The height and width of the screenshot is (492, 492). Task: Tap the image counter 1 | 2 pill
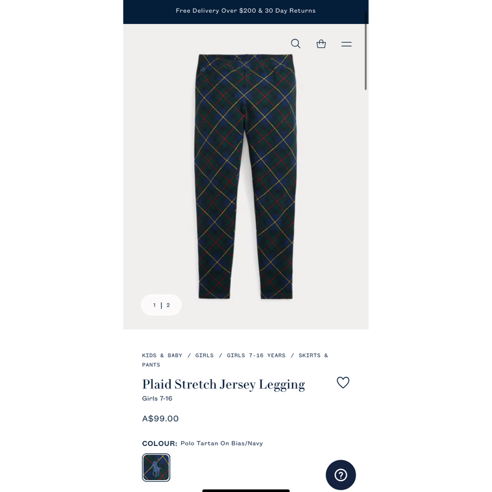[x=161, y=305]
